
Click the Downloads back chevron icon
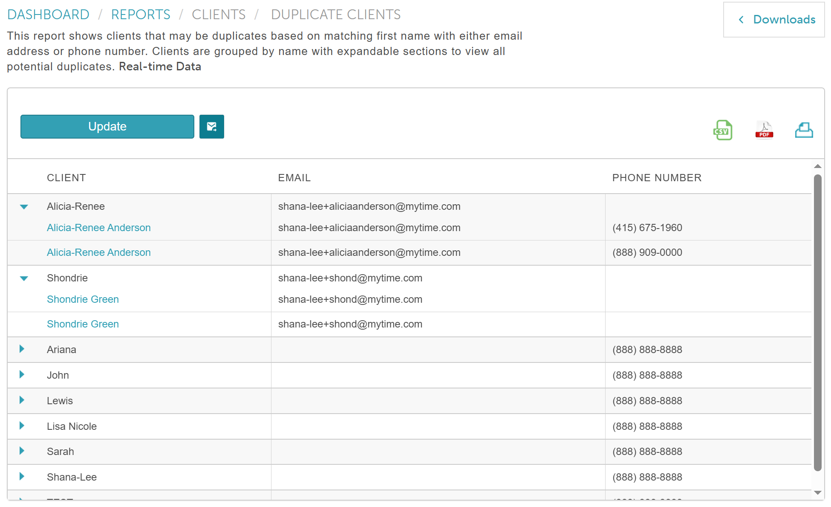click(741, 20)
